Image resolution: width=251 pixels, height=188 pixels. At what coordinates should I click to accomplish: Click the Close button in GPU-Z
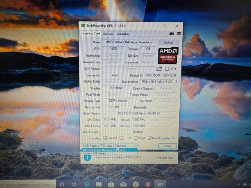tap(167, 146)
